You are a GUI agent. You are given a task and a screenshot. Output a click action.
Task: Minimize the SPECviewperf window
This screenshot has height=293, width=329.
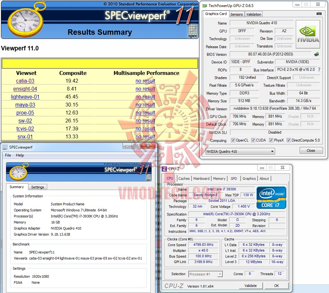(x=127, y=146)
